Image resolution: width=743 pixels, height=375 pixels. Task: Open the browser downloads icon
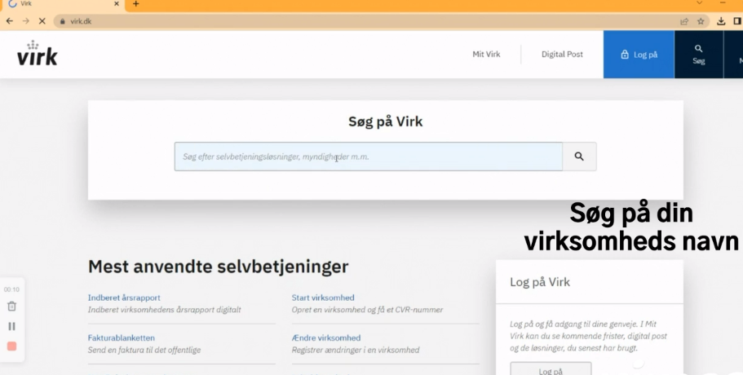point(722,21)
